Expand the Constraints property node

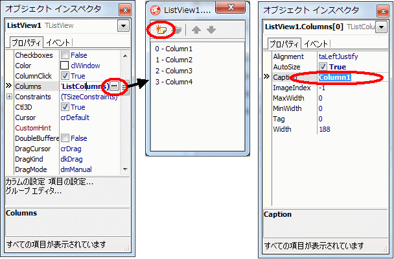[9, 97]
